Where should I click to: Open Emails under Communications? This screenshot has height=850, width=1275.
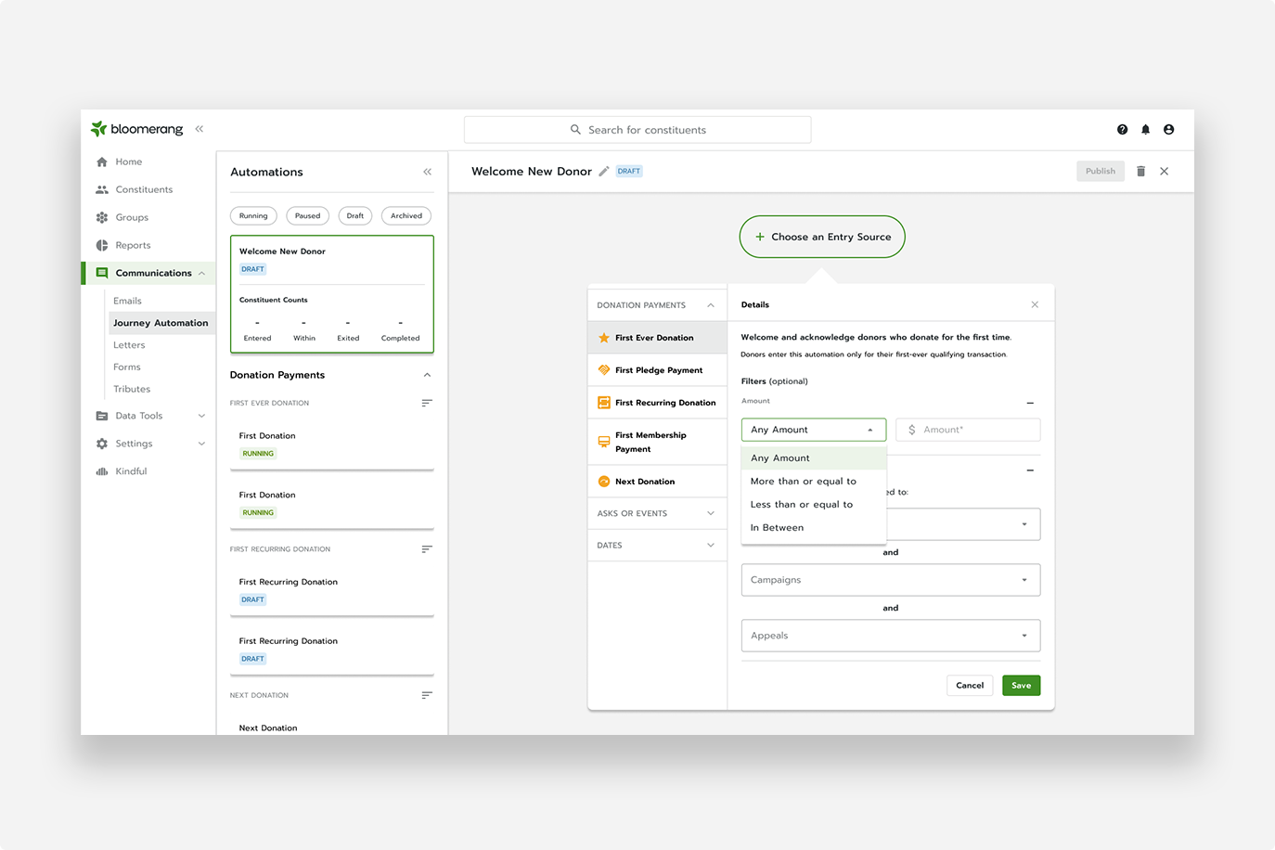pyautogui.click(x=127, y=301)
